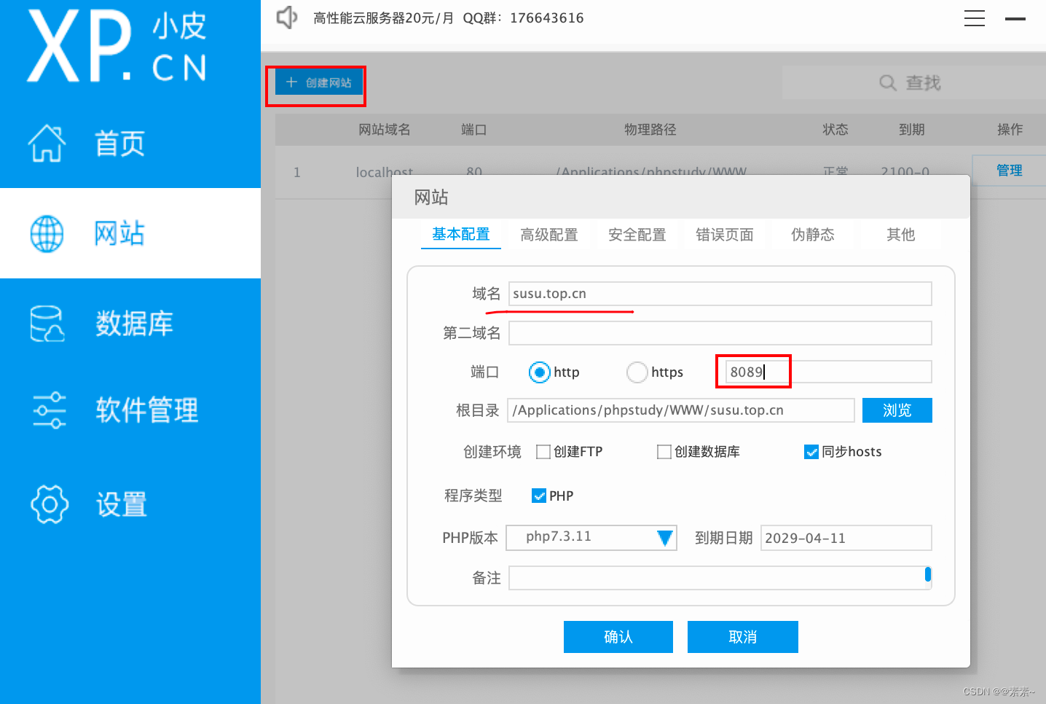
Task: Click the 创建网站 button
Action: click(318, 82)
